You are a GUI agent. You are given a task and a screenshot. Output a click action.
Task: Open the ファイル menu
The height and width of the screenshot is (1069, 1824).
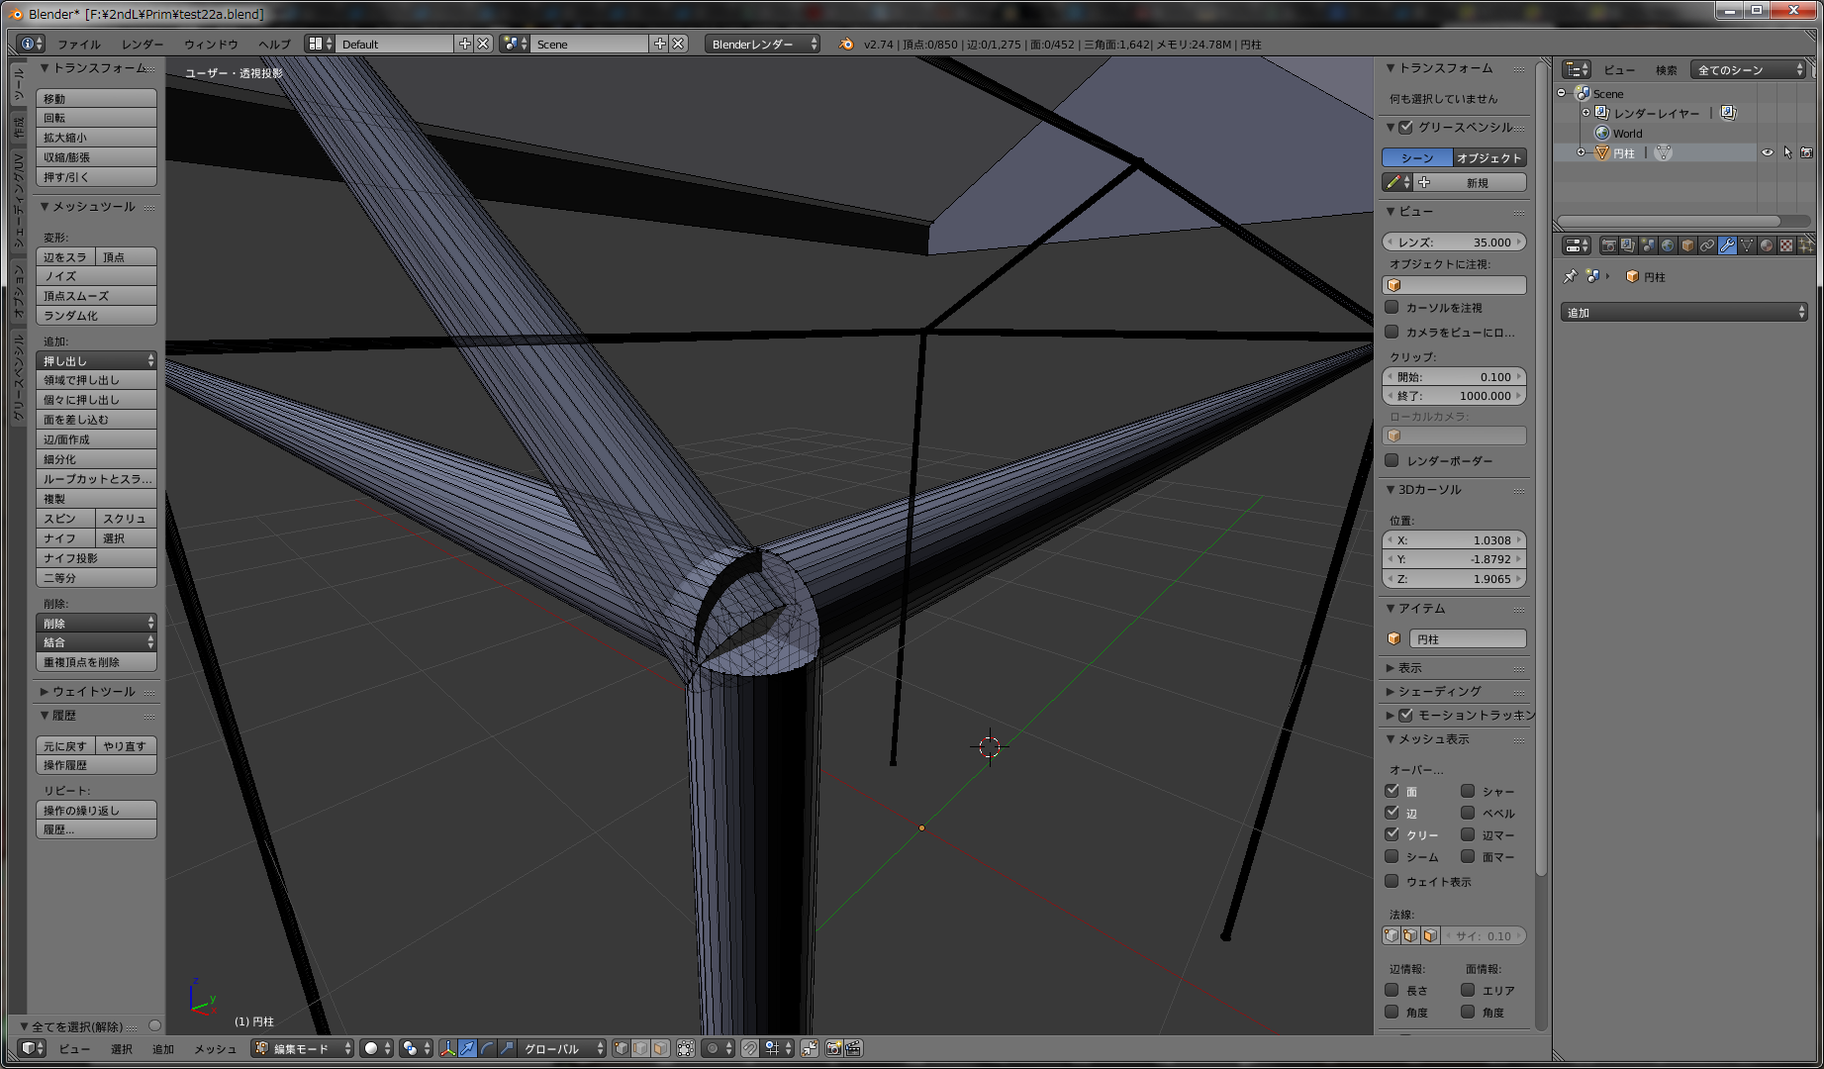(78, 45)
